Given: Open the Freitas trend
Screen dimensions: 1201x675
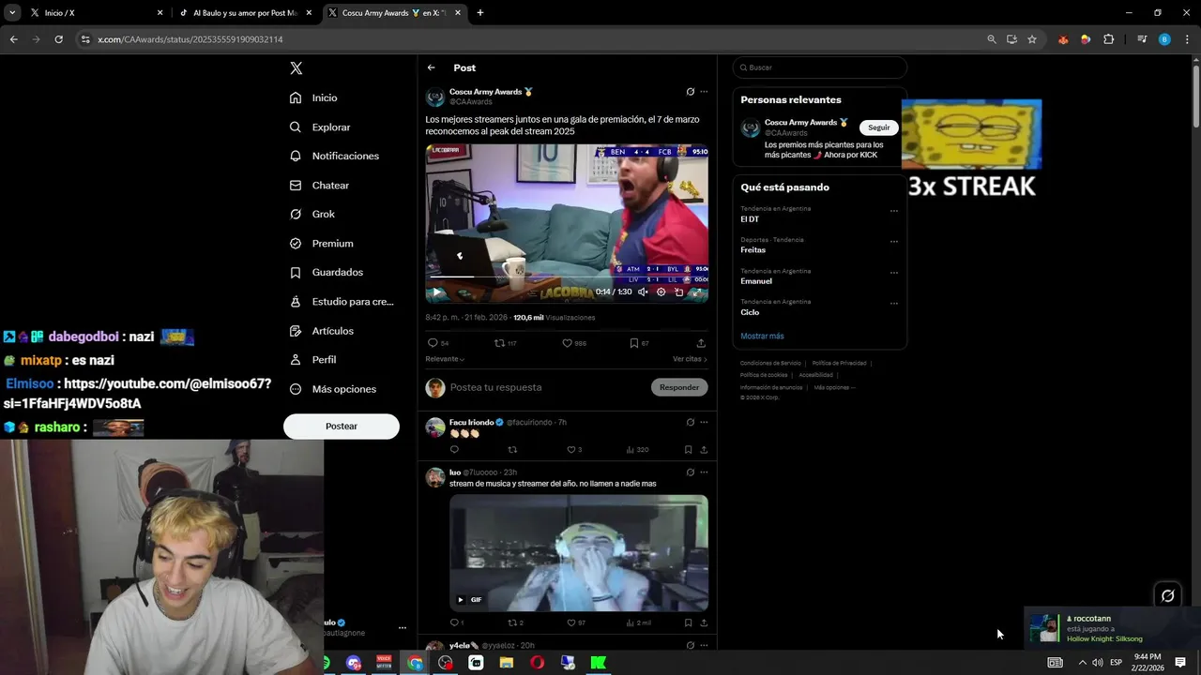Looking at the screenshot, I should click(x=753, y=250).
